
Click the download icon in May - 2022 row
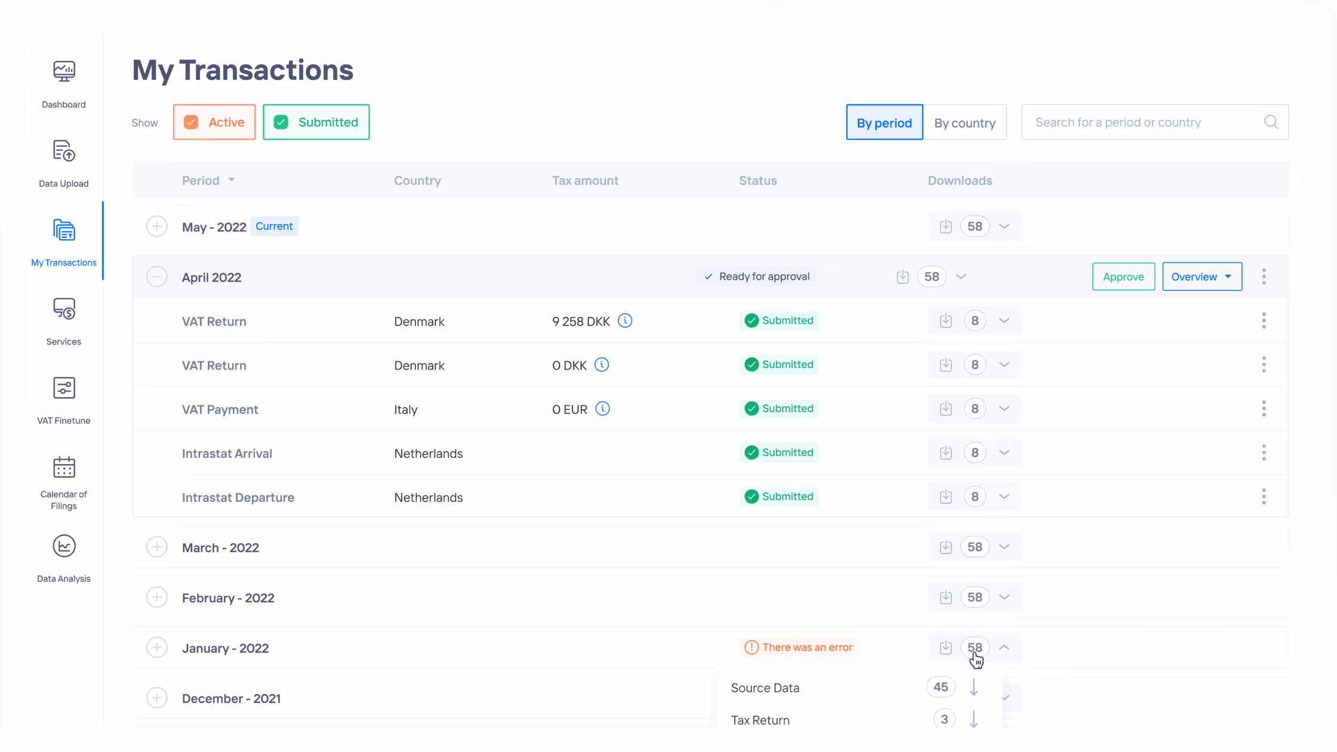pyautogui.click(x=945, y=227)
